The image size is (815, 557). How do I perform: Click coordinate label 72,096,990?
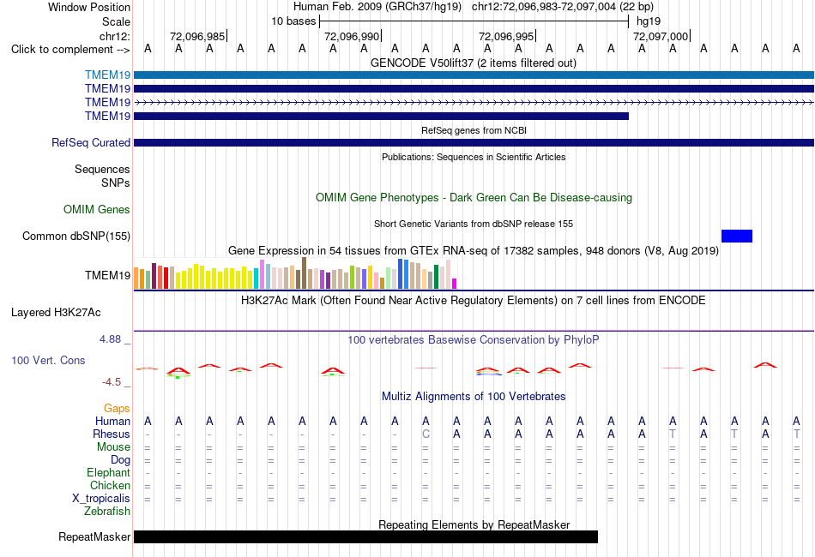(352, 36)
